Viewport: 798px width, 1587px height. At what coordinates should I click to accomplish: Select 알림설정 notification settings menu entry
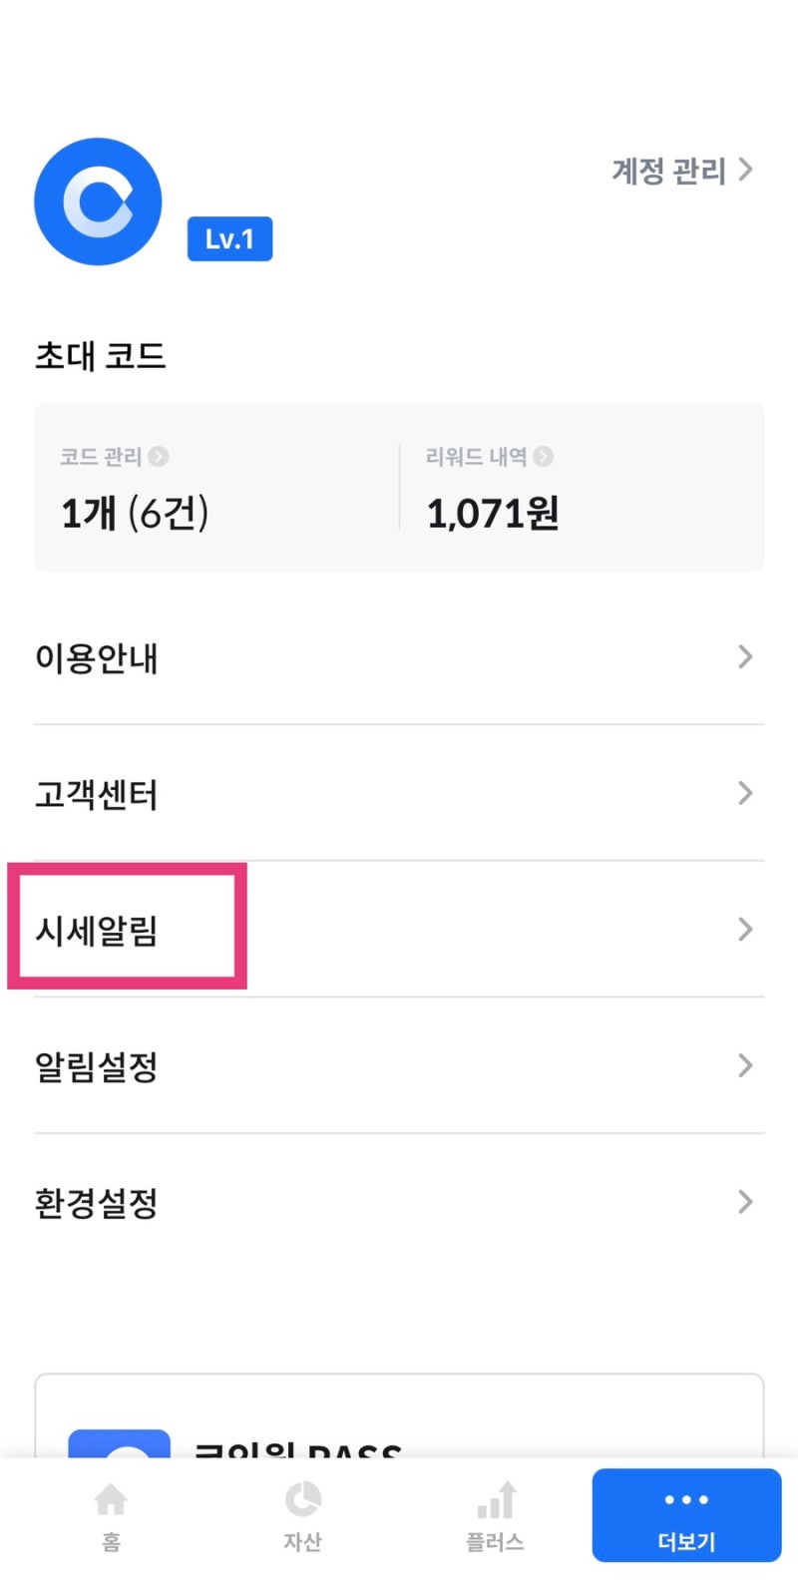click(x=95, y=1065)
